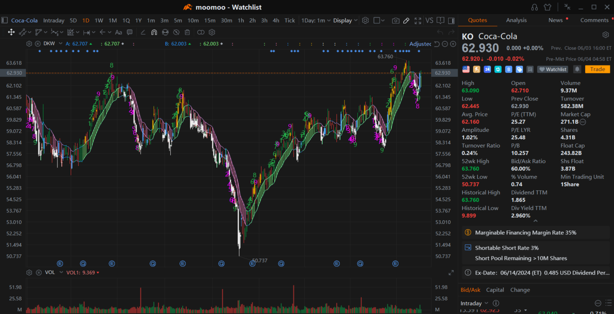
Task: Switch chart to 1W timeframe
Action: pos(99,20)
